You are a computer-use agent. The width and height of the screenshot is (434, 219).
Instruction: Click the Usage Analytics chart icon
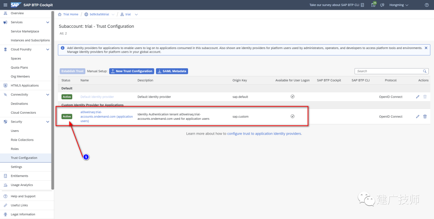coord(5,185)
